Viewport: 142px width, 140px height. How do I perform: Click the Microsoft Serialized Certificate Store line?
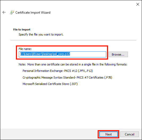[50, 84]
